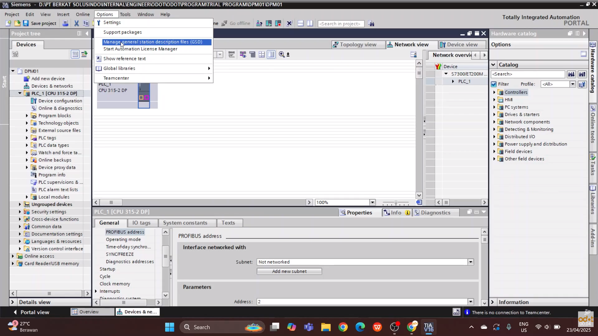Select Manage general station description files (GSD)
The width and height of the screenshot is (598, 336).
pos(157,42)
